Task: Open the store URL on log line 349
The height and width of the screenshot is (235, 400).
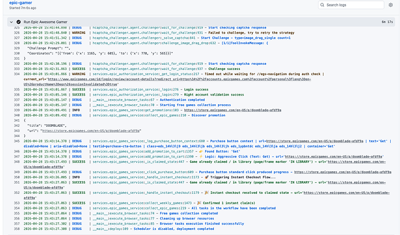Action: pyautogui.click(x=343, y=172)
